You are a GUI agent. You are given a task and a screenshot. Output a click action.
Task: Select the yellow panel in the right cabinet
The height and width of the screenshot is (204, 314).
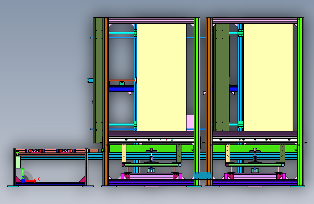pos(268,78)
